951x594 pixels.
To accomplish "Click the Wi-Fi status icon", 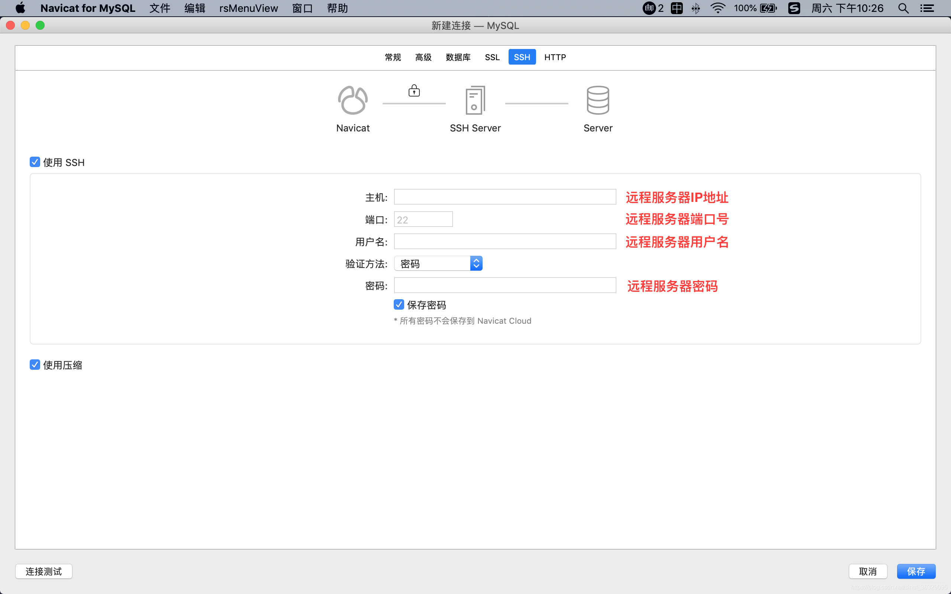I will pos(718,8).
